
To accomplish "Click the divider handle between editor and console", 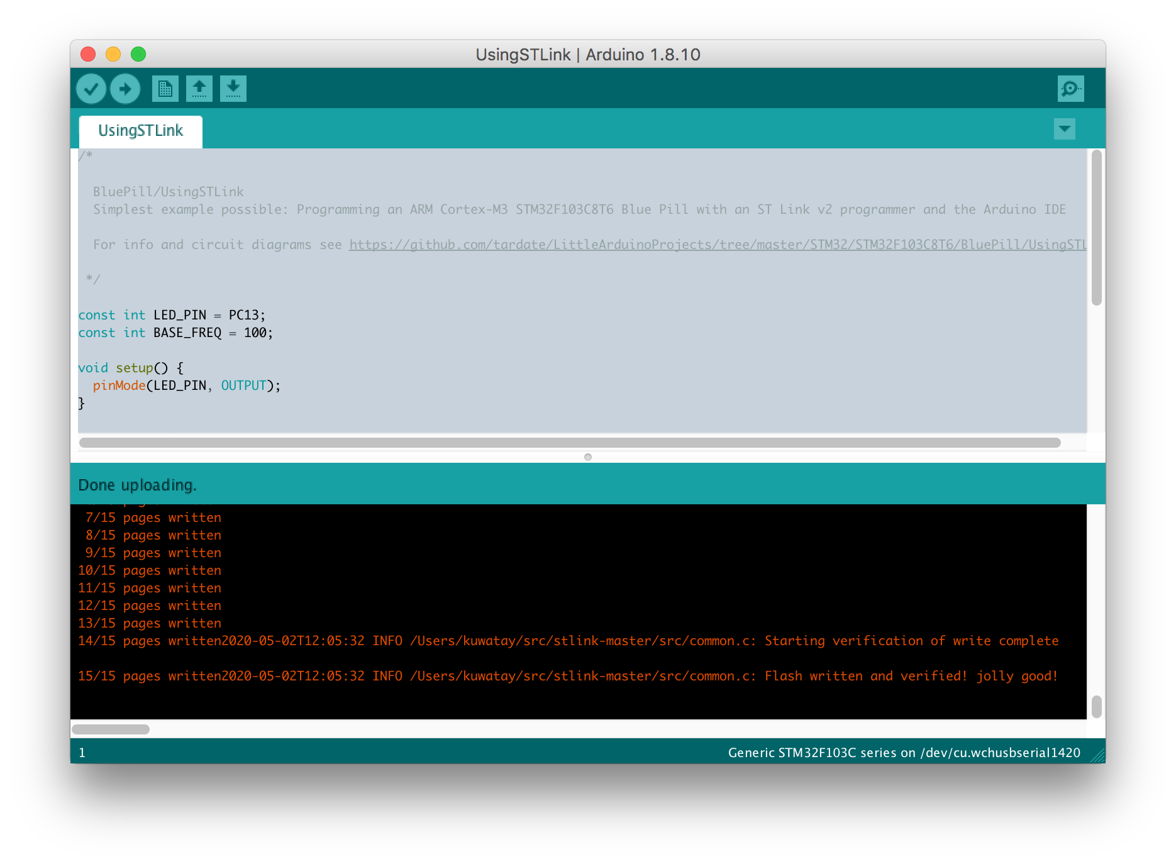I will pos(588,457).
